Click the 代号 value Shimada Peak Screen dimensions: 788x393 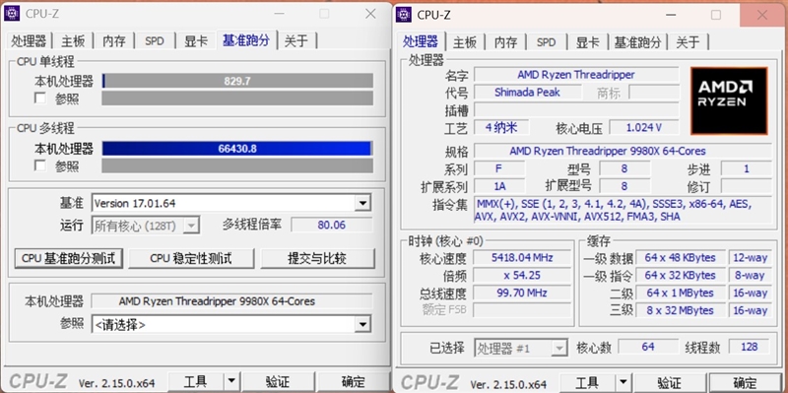pos(527,93)
